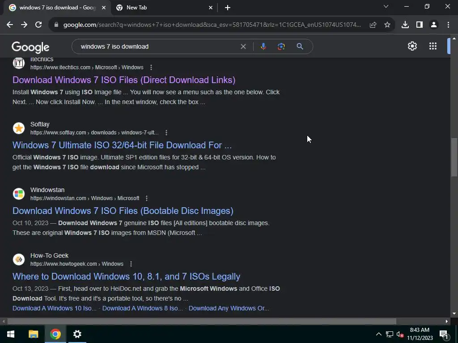Click the scroll down arrow

pos(454,314)
